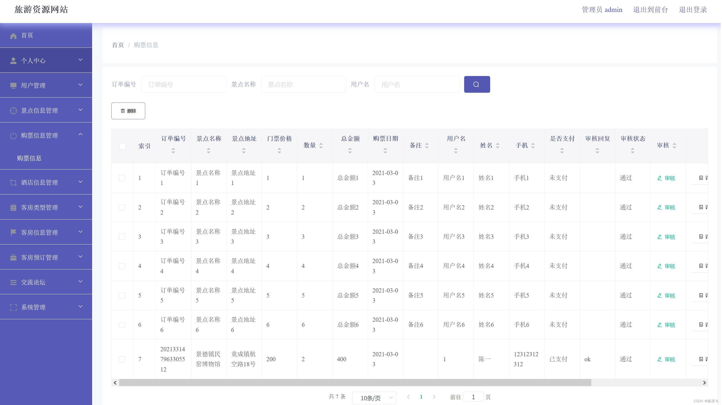Click the 景点信息管理 crosshair icon
This screenshot has height=405, width=722.
(13, 111)
